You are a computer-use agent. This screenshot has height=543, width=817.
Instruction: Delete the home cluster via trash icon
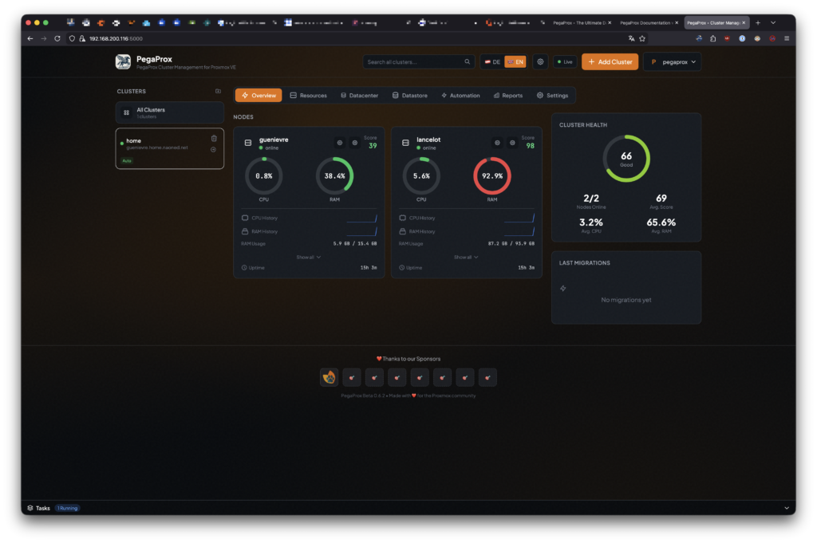tap(214, 138)
